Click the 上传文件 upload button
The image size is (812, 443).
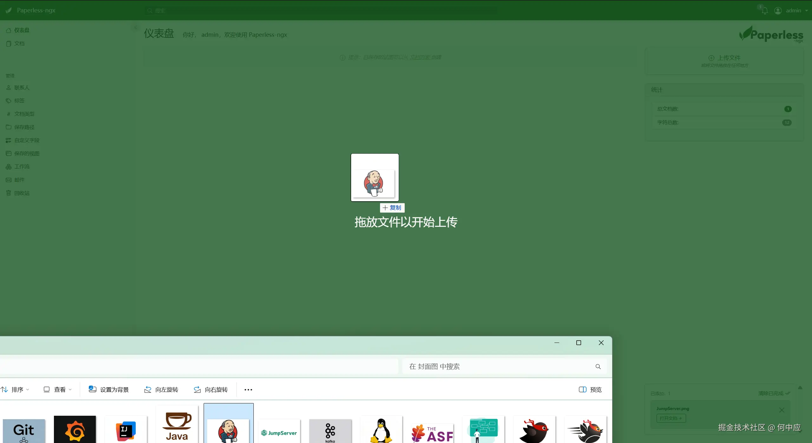pyautogui.click(x=725, y=57)
